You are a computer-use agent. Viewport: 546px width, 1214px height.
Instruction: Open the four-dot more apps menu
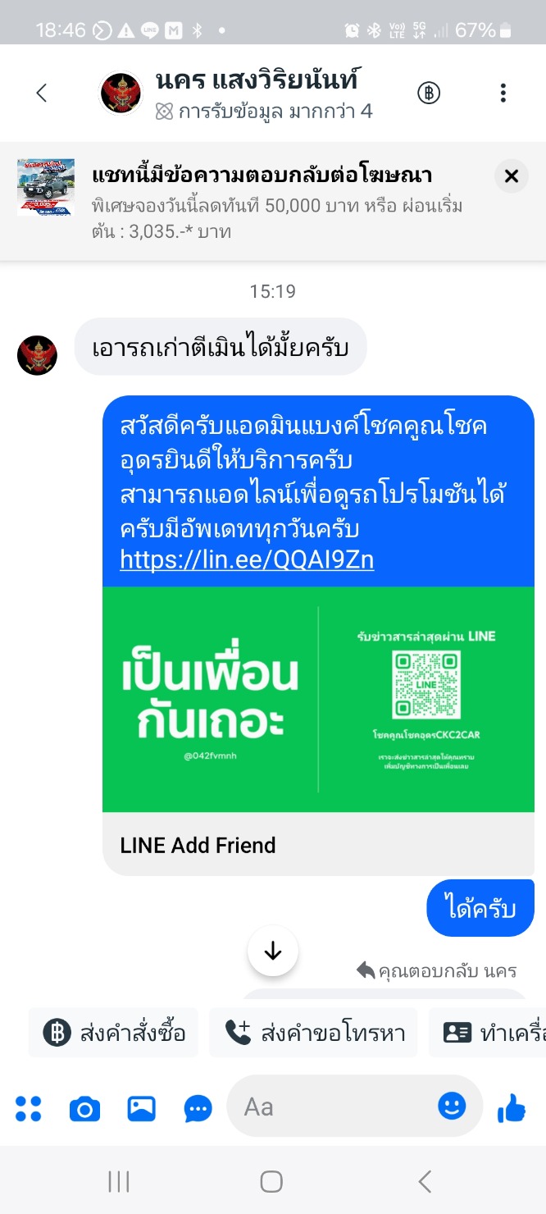pos(29,1109)
